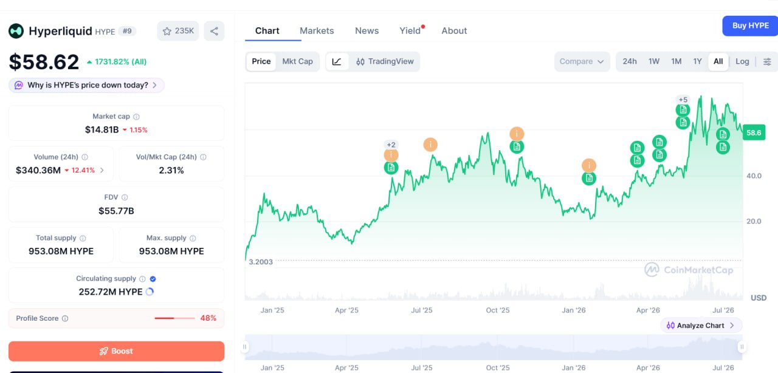The image size is (778, 373).
Task: Click the Buy HYPE button
Action: tap(750, 26)
